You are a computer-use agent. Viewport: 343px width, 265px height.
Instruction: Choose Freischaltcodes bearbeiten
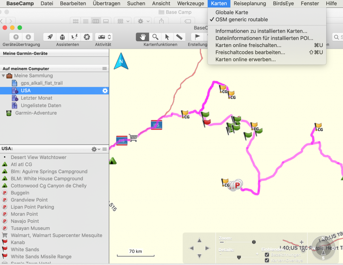267,52
